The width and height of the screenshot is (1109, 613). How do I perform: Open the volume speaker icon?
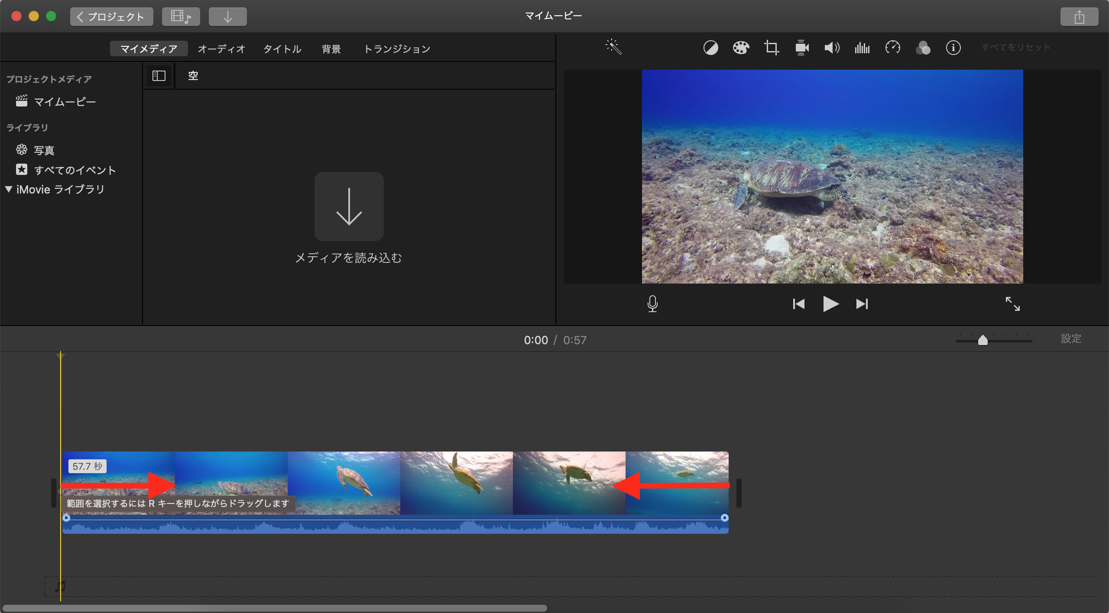[832, 48]
